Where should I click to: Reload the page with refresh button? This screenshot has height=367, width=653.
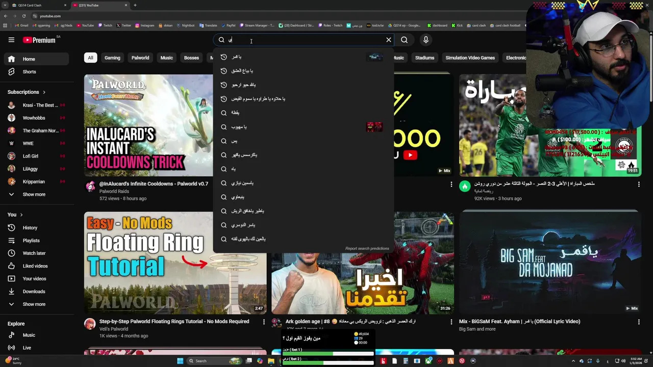[x=23, y=16]
